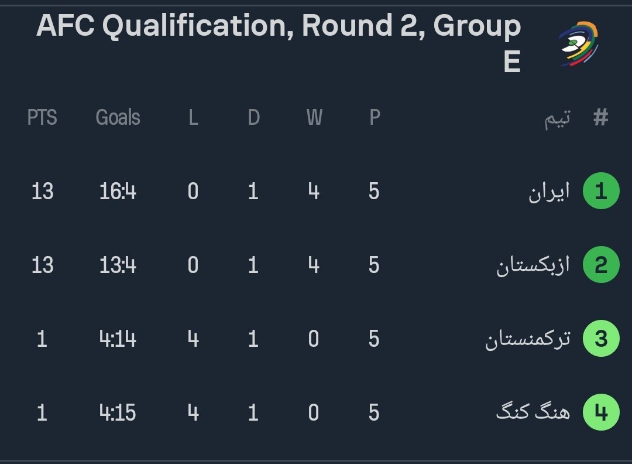Viewport: 632px width, 464px height.
Task: Open the ایران team row
Action: [548, 192]
